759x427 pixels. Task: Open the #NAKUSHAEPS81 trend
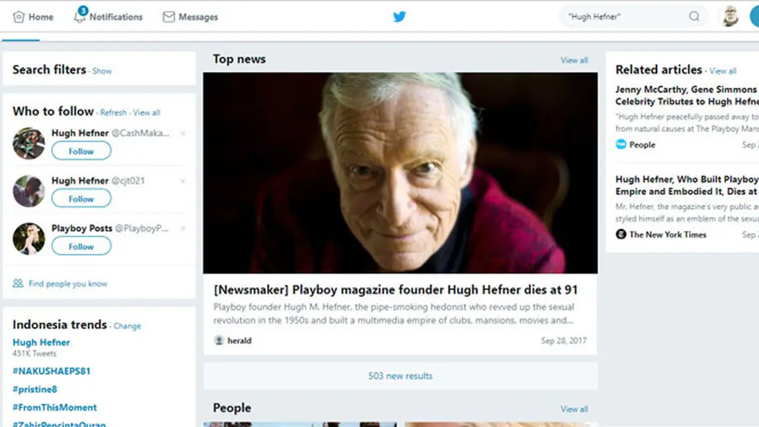click(52, 371)
